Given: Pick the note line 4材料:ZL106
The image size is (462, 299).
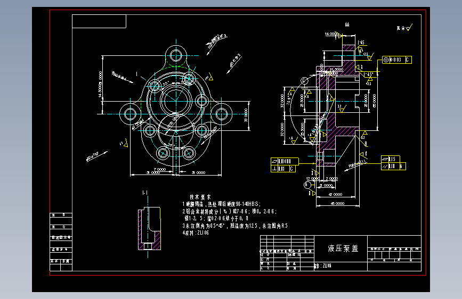Looking at the screenshot, I should point(196,233).
